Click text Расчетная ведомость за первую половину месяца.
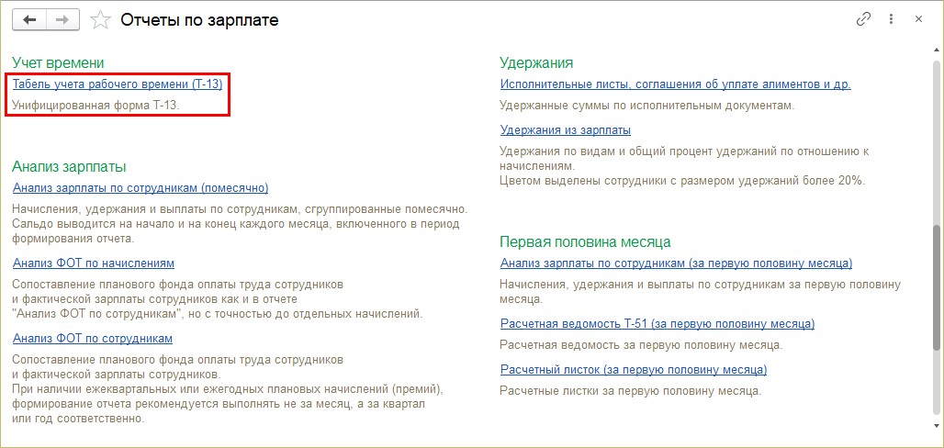The height and width of the screenshot is (448, 944). tap(641, 345)
